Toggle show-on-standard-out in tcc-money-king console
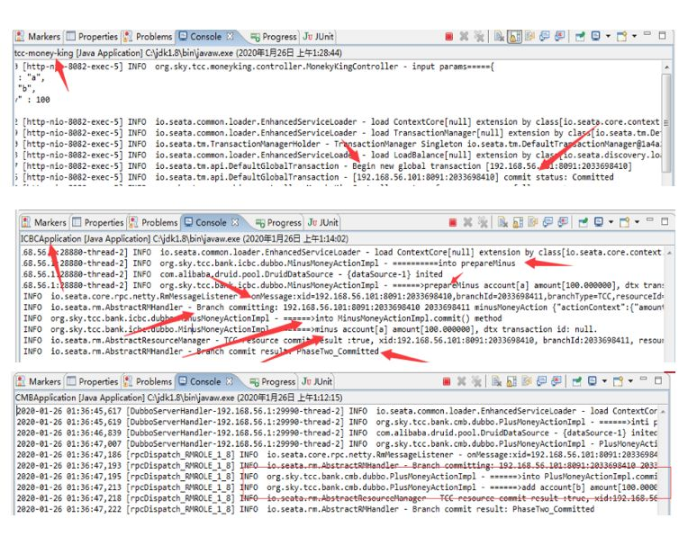Image resolution: width=688 pixels, height=536 pixels. (x=545, y=36)
